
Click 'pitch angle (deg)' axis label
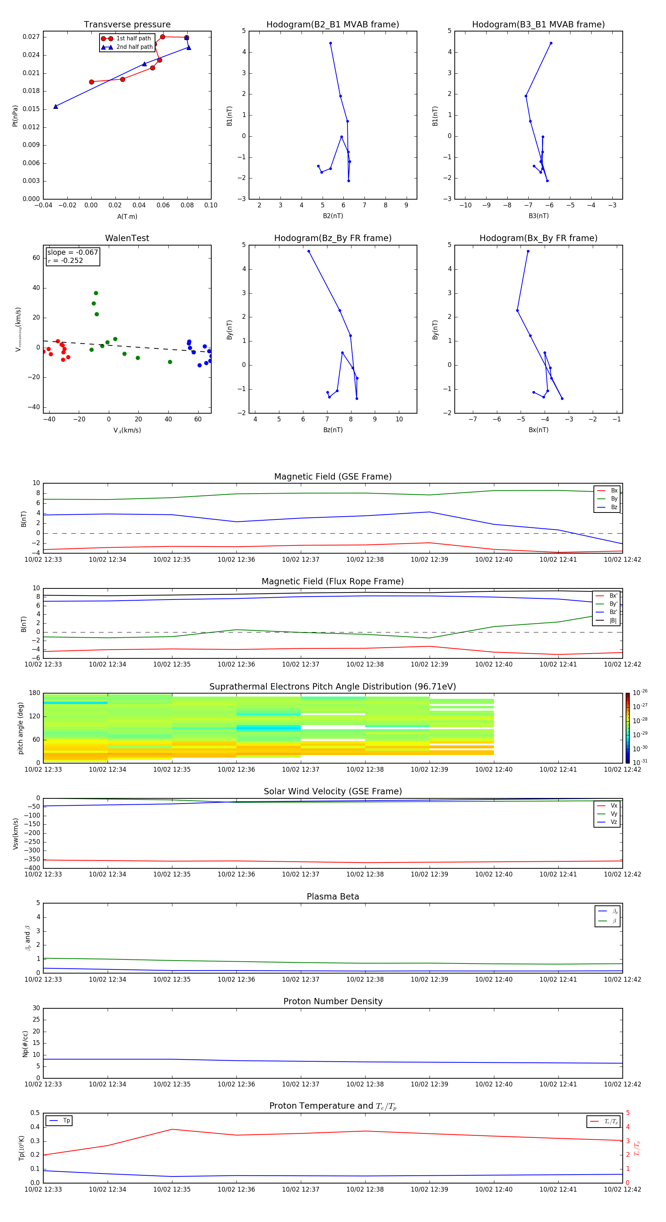coord(20,728)
